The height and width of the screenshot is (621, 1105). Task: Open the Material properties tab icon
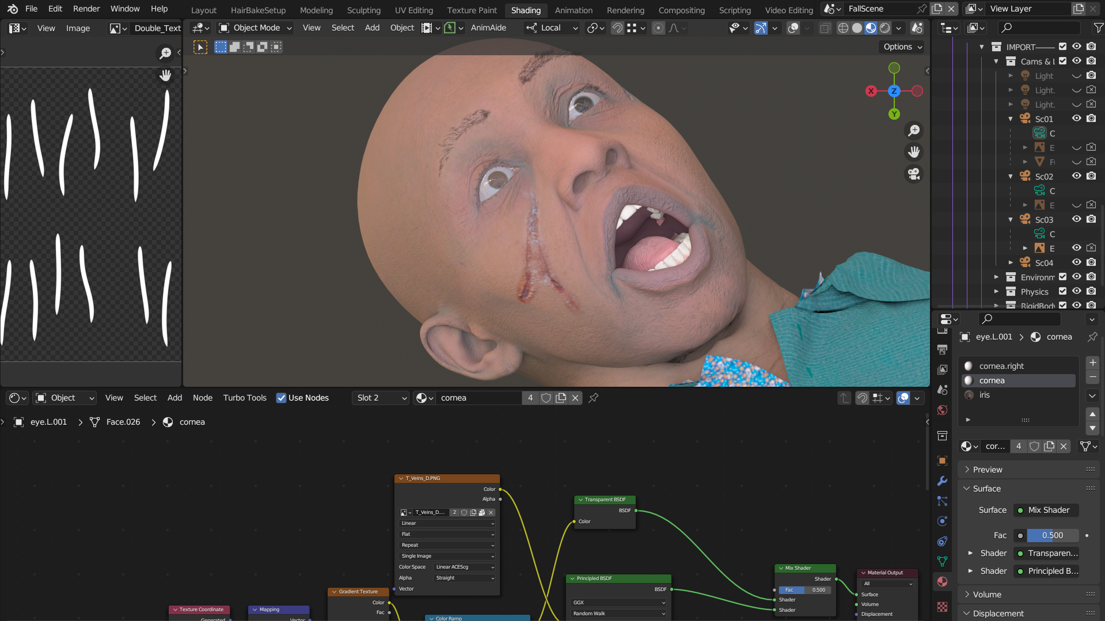coord(942,581)
